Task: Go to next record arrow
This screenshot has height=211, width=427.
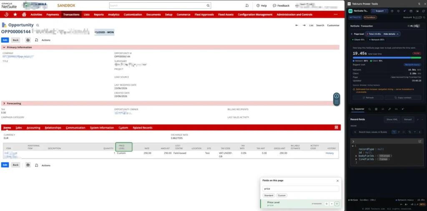Action: coord(304,25)
